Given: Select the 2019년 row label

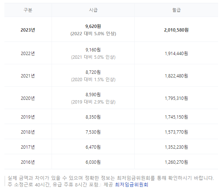Looking at the screenshot, I should pos(28,117).
